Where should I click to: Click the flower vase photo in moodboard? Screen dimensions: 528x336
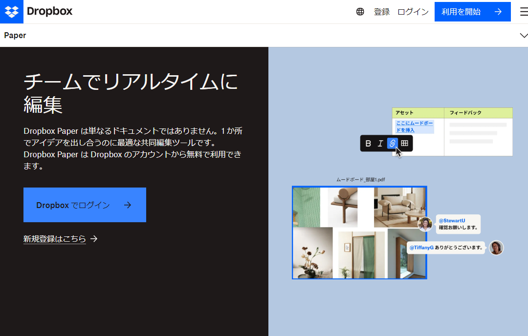click(313, 253)
